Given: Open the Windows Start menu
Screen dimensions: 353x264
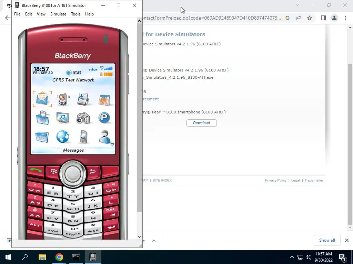Looking at the screenshot, I should pyautogui.click(x=8, y=257).
